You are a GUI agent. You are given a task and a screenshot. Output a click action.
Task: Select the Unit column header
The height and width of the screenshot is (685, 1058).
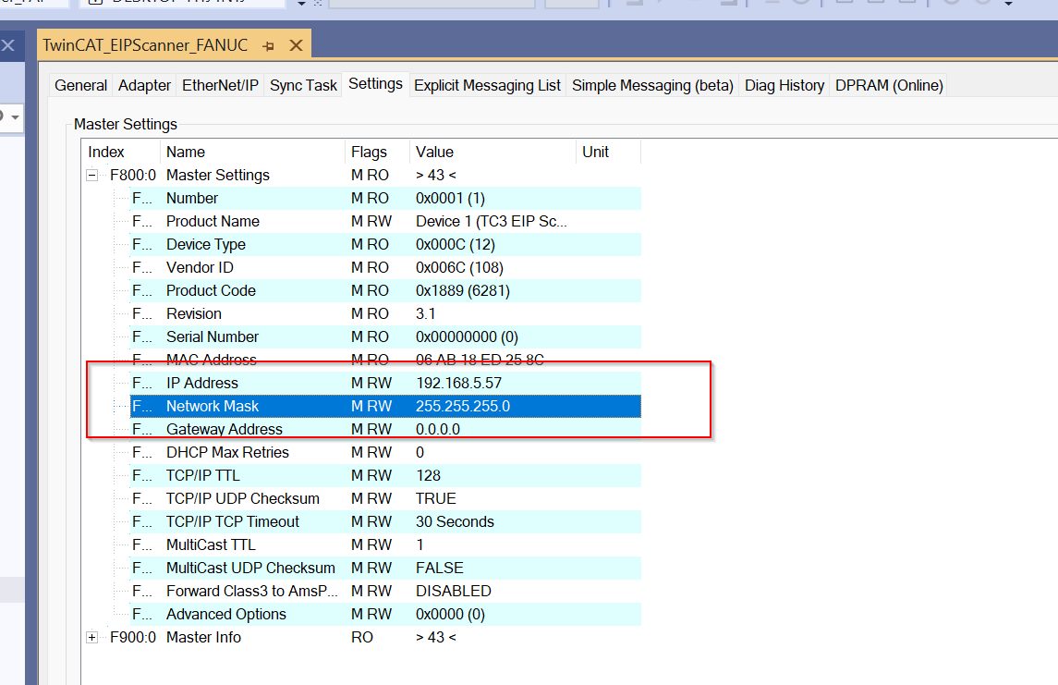[x=608, y=152]
